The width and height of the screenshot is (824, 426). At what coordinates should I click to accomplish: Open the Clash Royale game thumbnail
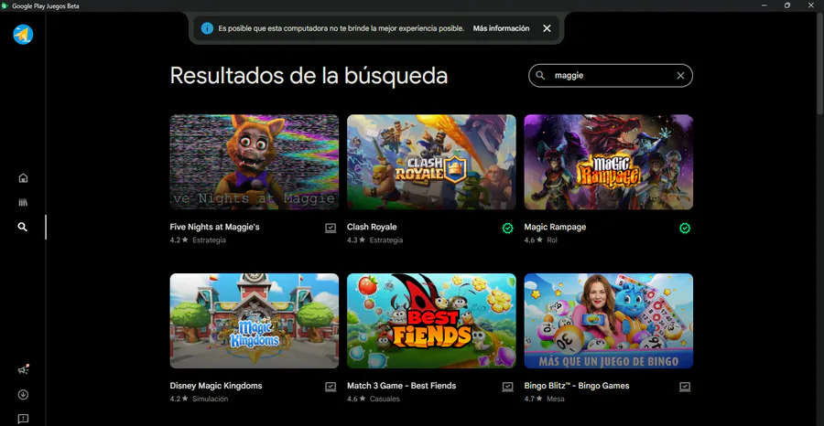431,162
